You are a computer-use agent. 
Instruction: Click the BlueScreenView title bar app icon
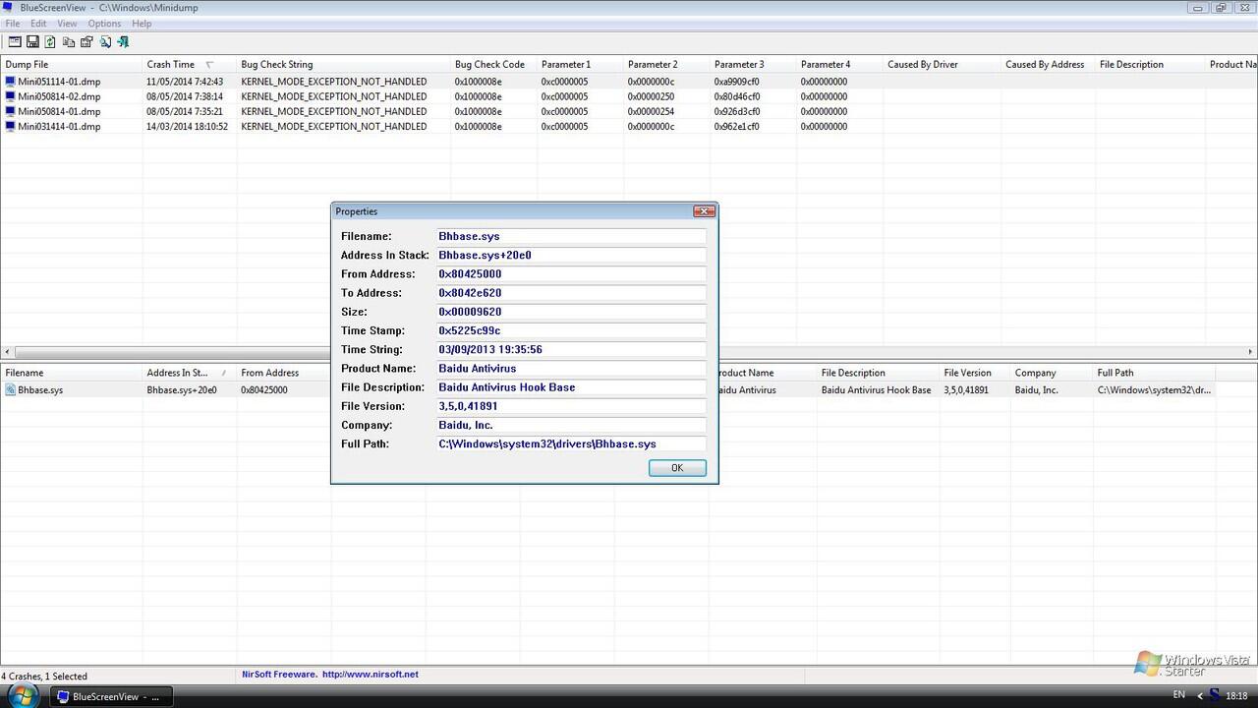(x=8, y=7)
